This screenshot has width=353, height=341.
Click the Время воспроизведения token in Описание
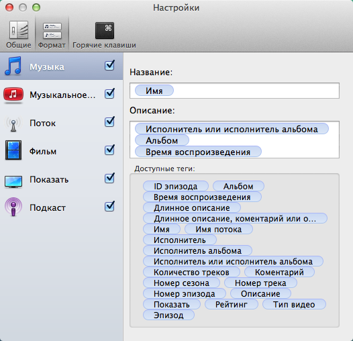click(x=198, y=152)
